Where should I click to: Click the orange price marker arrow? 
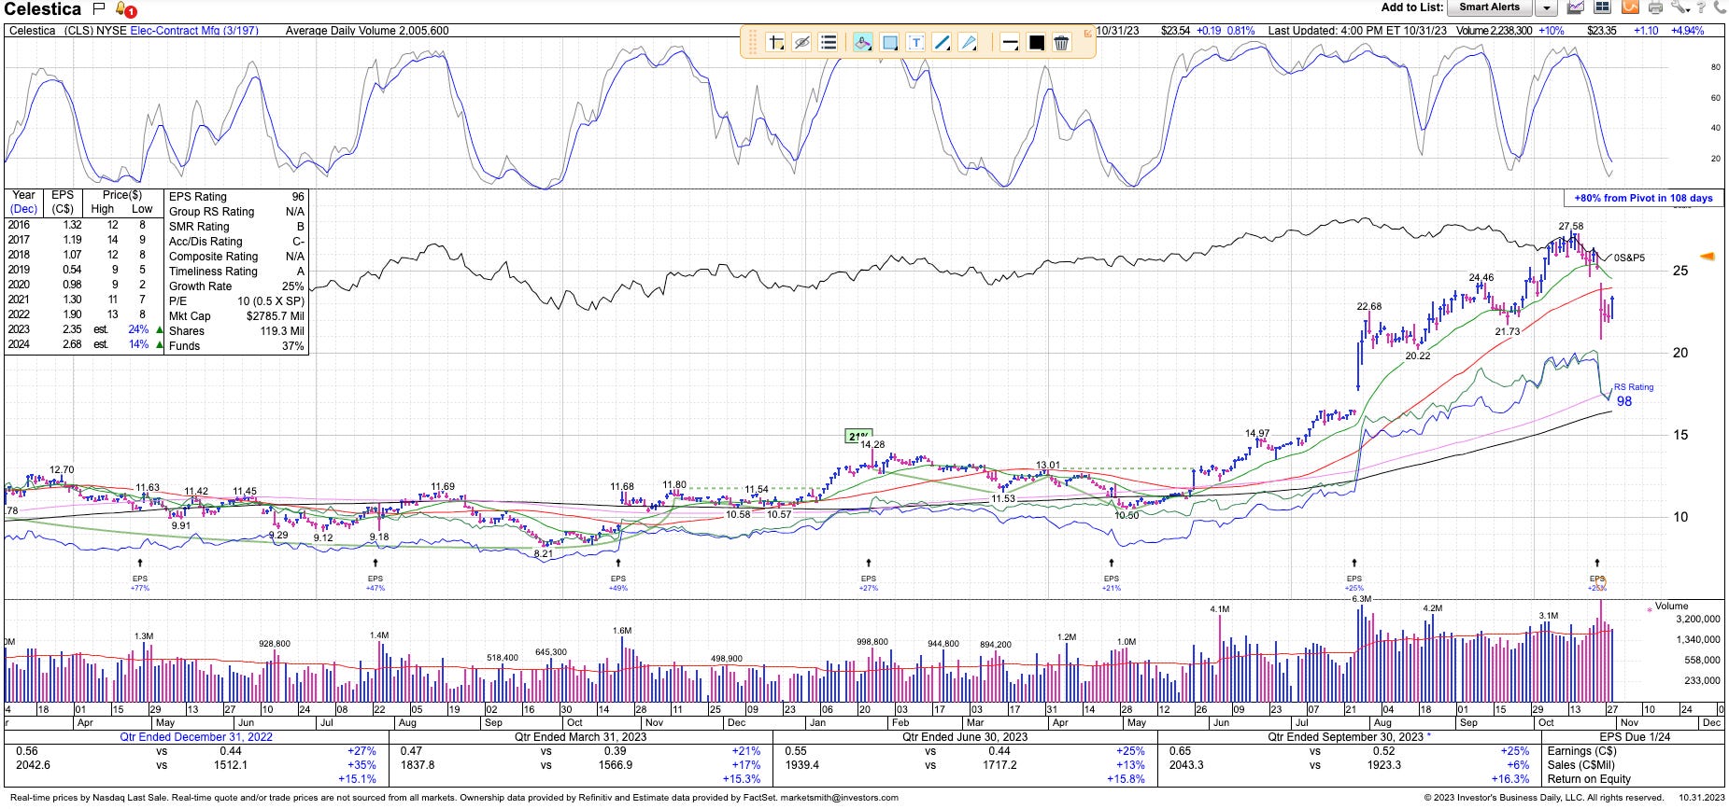click(1708, 257)
